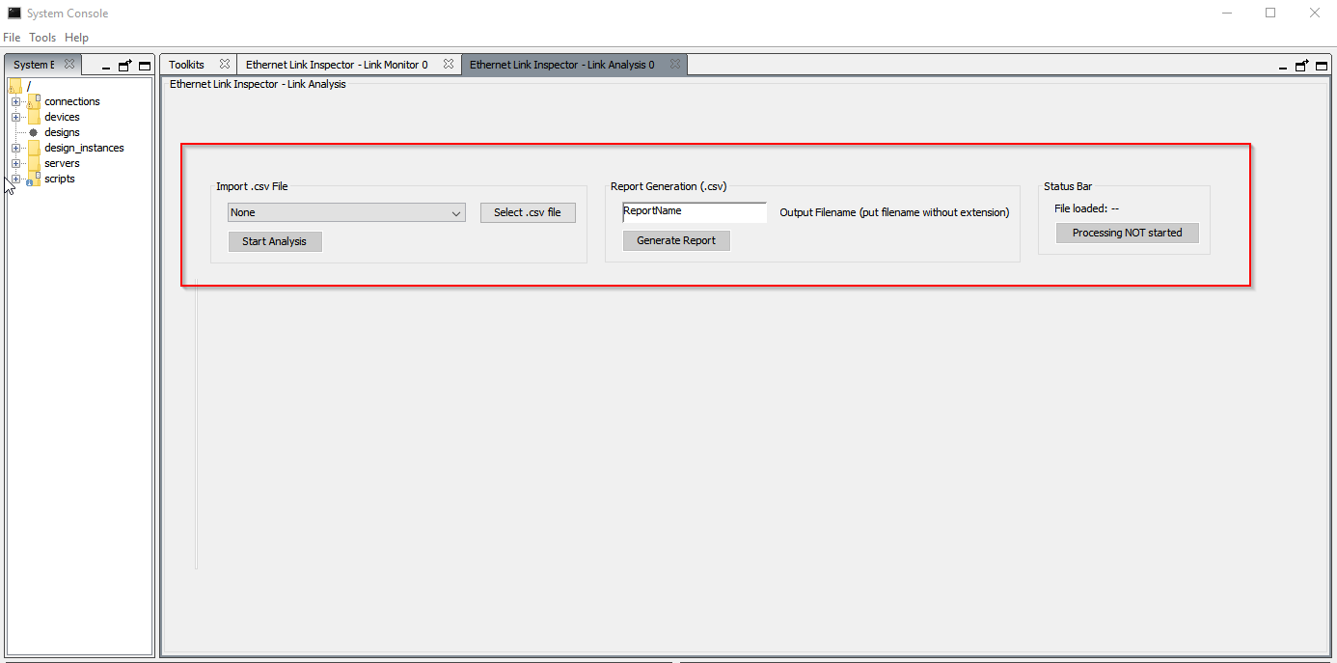Close the Link Monitor 0 tab
1337x663 pixels.
(449, 64)
